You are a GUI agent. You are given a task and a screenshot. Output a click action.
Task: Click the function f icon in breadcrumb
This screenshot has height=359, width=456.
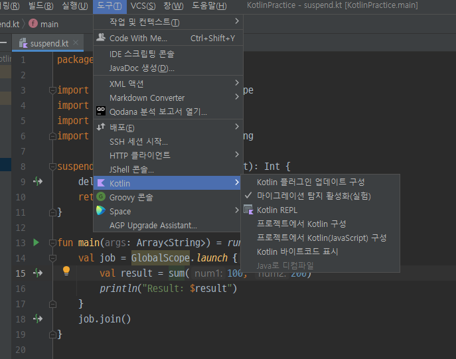point(33,23)
